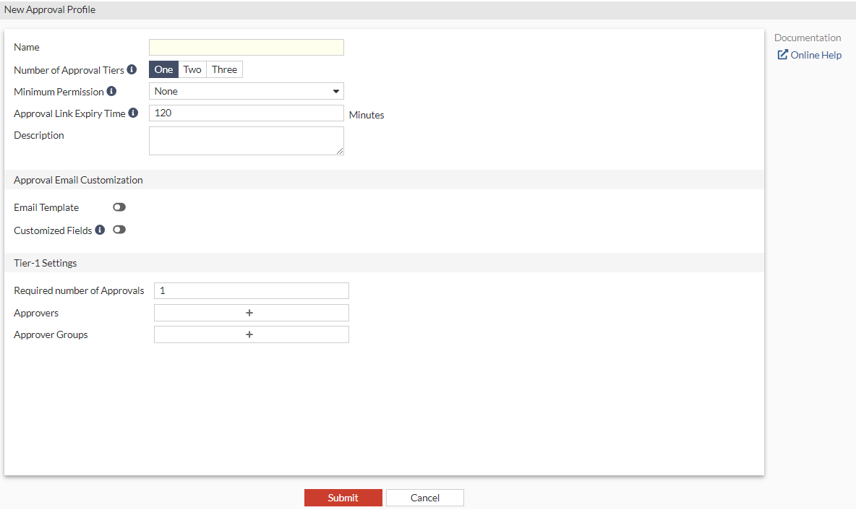The width and height of the screenshot is (856, 510).
Task: Click the info icon beside Approval Link Expiry Time
Action: click(x=134, y=113)
